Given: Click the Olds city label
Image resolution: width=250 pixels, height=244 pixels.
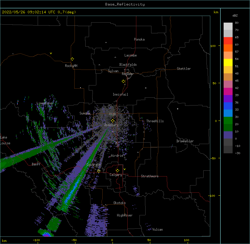Looking at the screenshot, I should pos(113,114).
